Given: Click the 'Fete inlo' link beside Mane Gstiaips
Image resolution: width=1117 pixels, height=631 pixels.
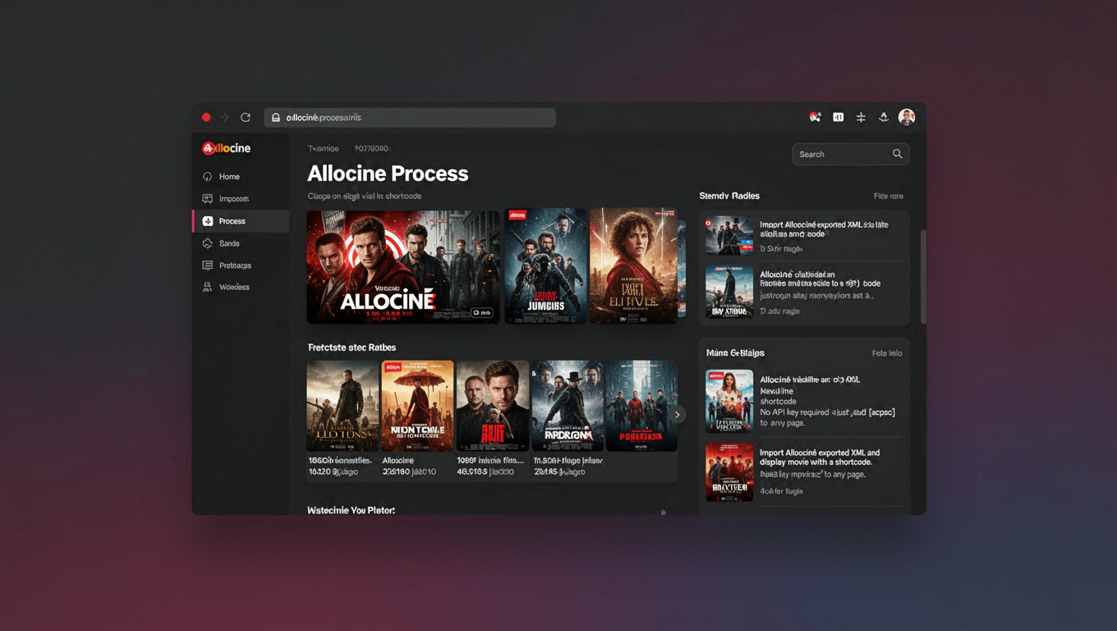Looking at the screenshot, I should 886,353.
